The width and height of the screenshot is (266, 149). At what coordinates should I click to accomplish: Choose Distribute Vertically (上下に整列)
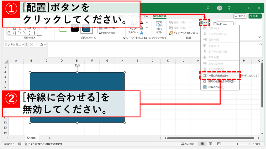click(x=220, y=69)
